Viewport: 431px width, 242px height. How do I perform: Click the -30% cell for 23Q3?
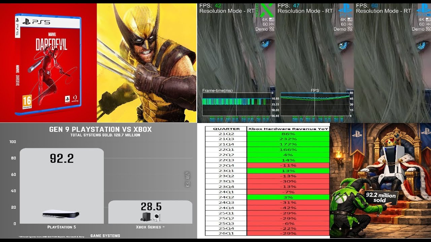click(x=288, y=182)
